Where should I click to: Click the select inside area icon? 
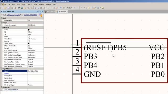48,8
